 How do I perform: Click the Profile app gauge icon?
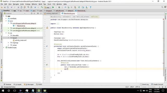65,7
